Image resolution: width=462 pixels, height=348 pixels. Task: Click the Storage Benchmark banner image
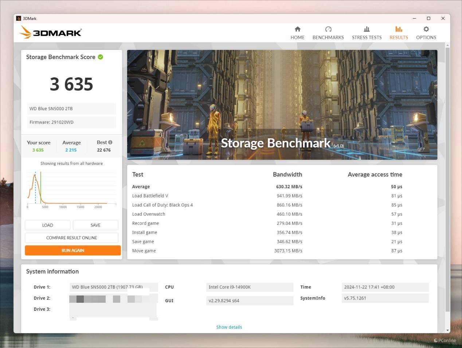pyautogui.click(x=282, y=105)
